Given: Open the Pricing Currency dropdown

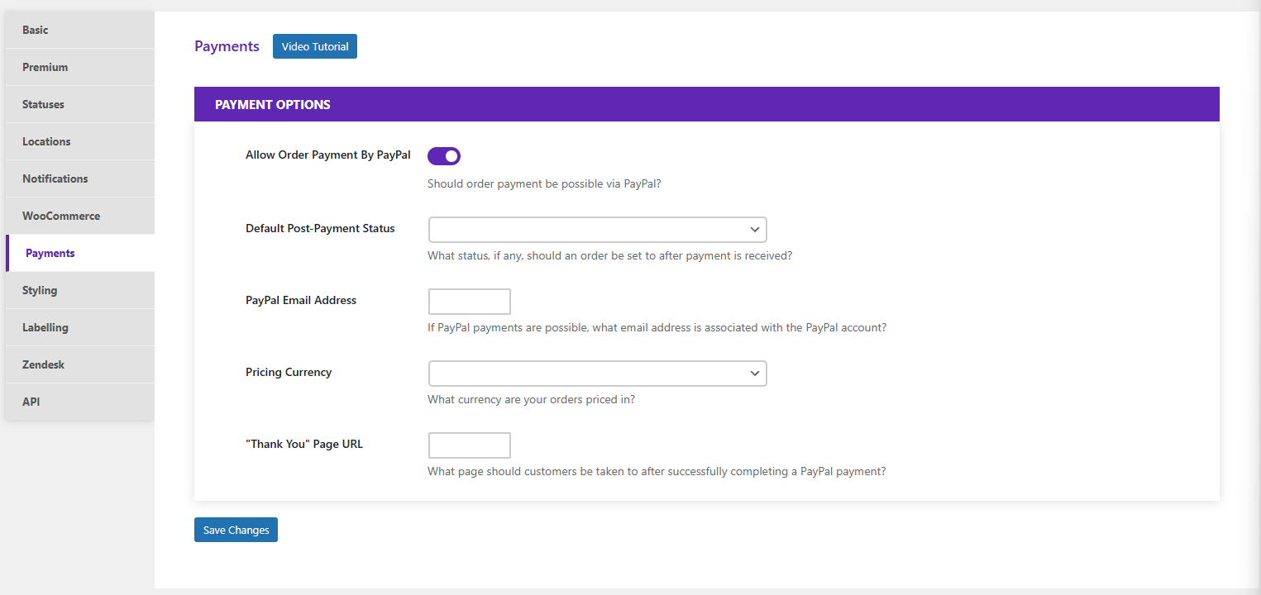Looking at the screenshot, I should 597,373.
